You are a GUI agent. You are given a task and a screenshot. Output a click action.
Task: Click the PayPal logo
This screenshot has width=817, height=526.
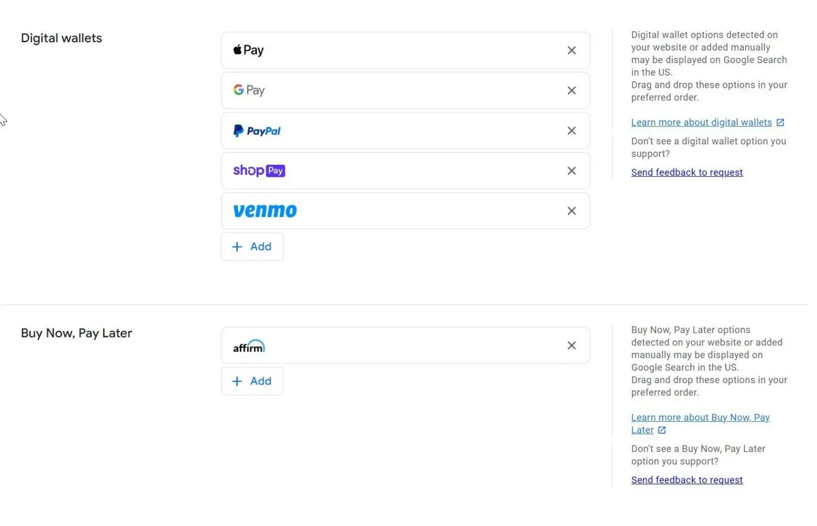pos(257,131)
